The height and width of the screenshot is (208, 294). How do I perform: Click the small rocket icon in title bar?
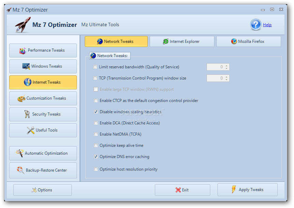[x=9, y=10]
